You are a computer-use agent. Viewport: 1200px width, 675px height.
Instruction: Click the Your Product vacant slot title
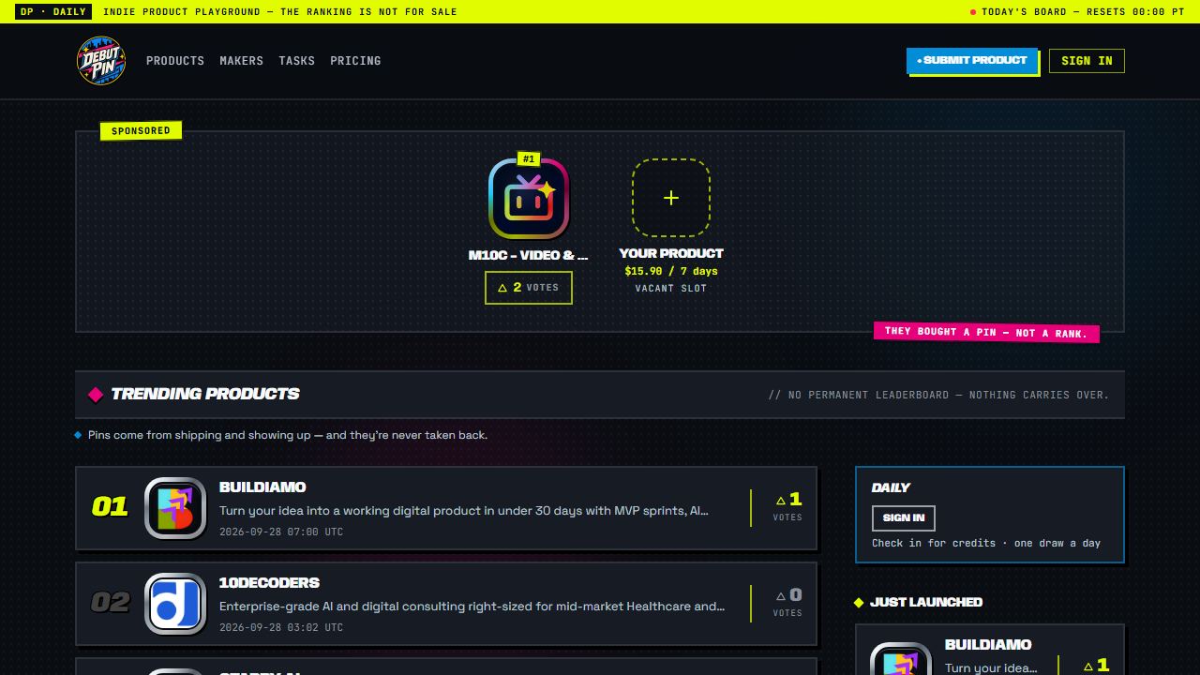[x=671, y=253]
